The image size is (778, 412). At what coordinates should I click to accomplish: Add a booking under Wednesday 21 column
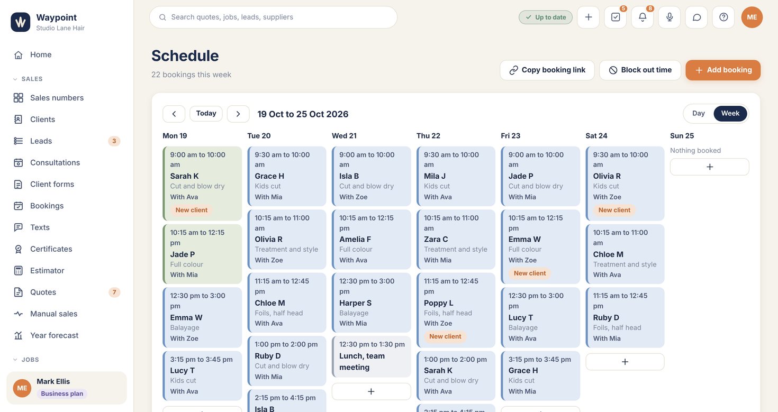(x=371, y=391)
